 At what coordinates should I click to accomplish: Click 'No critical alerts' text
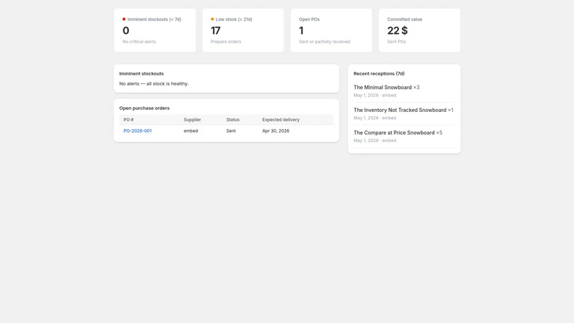[139, 42]
